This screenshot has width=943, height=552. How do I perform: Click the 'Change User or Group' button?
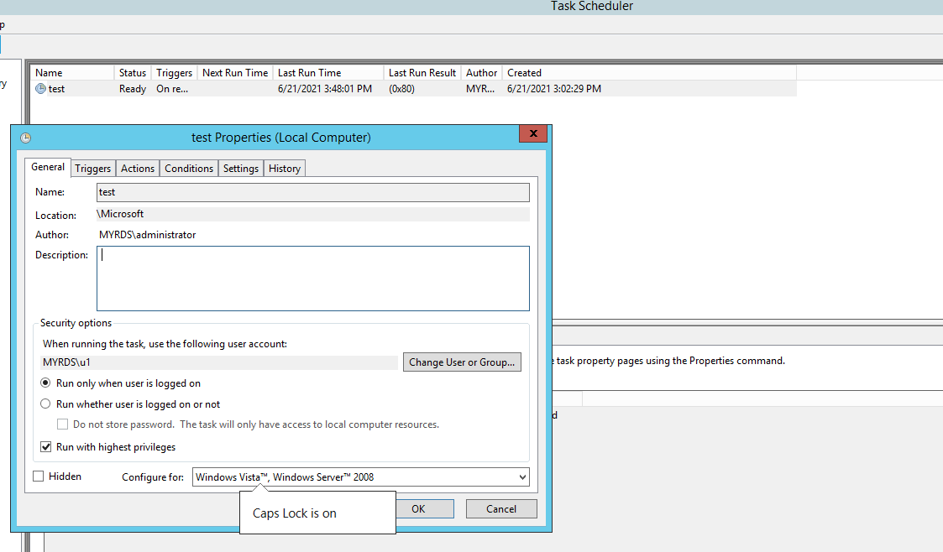(x=462, y=362)
